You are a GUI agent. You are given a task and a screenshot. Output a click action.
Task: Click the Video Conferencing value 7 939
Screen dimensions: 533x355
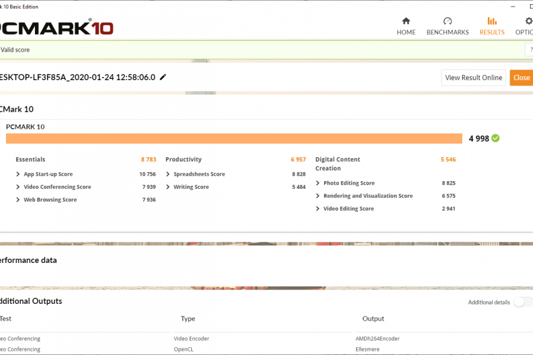pyautogui.click(x=149, y=187)
